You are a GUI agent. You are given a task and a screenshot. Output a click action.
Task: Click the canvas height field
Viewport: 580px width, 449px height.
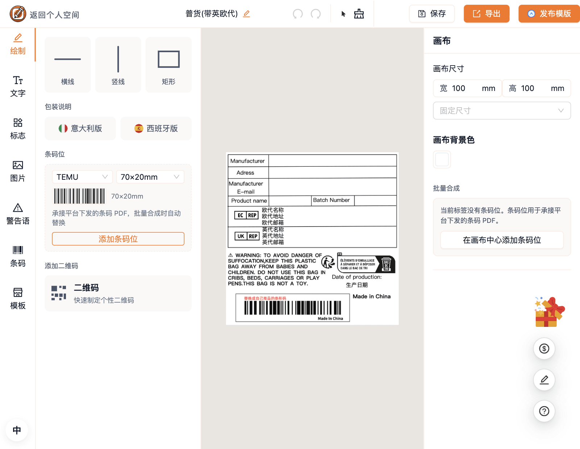pos(536,88)
